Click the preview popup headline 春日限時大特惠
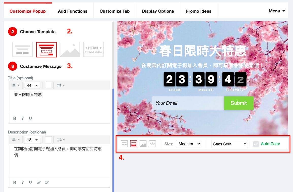 coord(203,51)
